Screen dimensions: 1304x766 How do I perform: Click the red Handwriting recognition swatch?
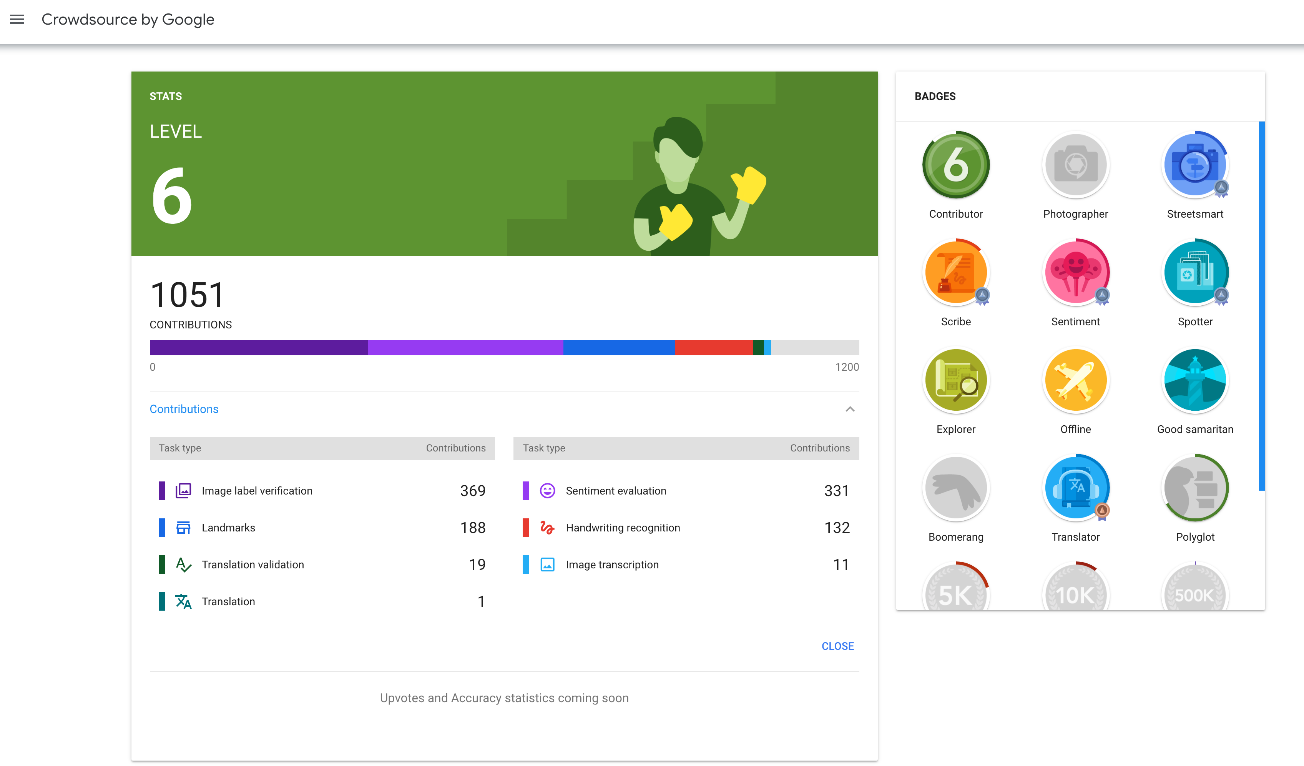[x=526, y=527]
